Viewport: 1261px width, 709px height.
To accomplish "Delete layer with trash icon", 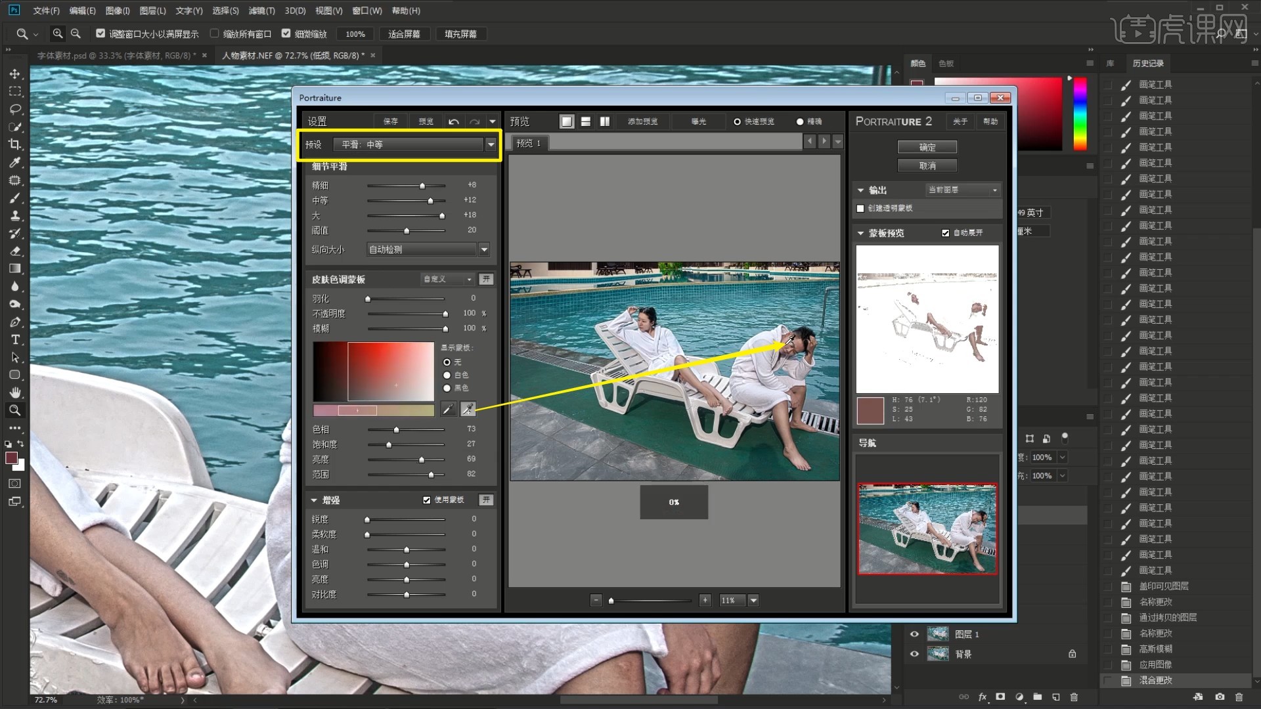I will [x=1074, y=697].
